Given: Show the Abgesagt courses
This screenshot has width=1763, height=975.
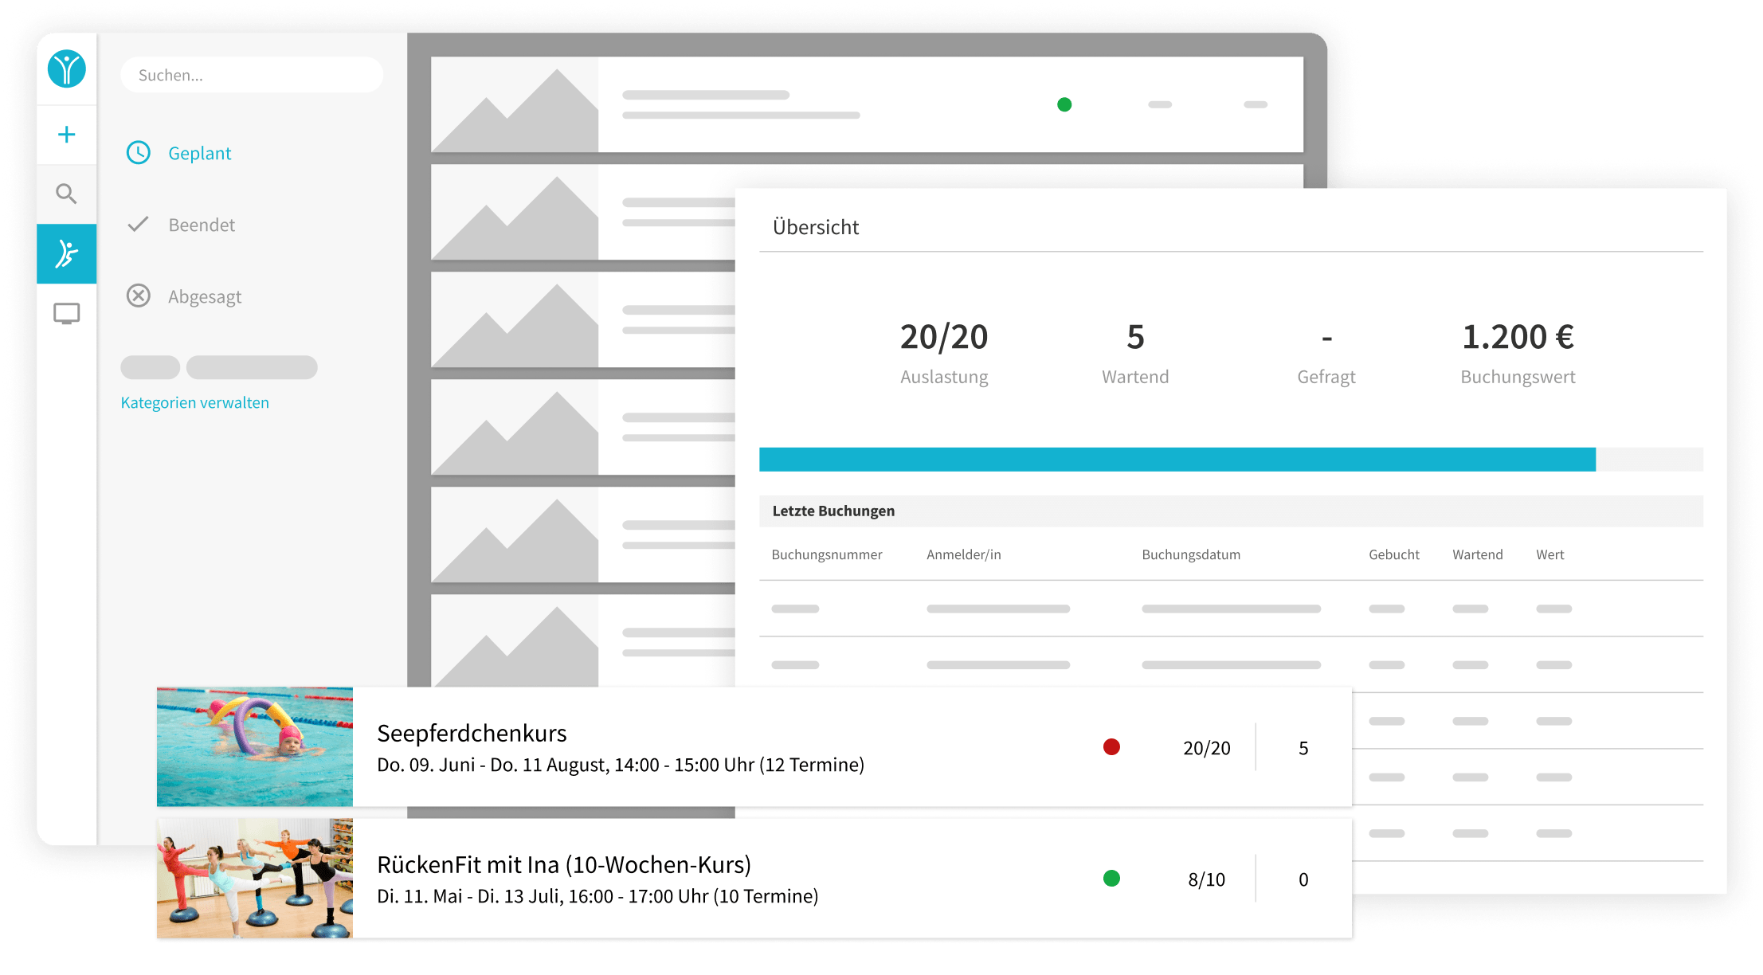Looking at the screenshot, I should click(x=205, y=297).
